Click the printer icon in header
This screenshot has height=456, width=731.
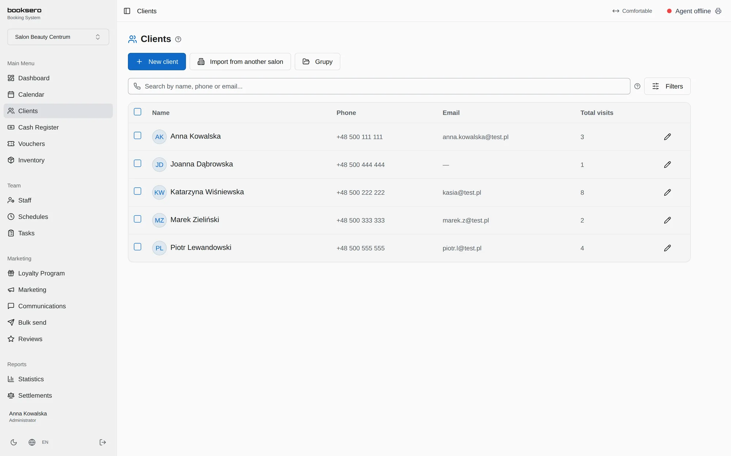click(x=718, y=11)
